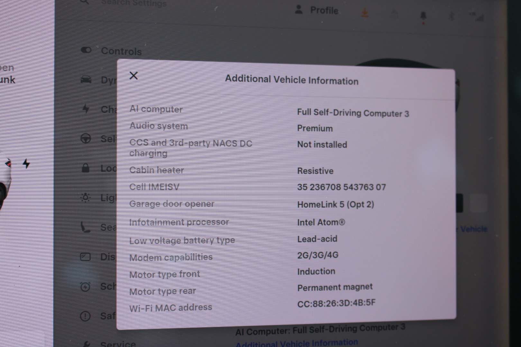521x347 pixels.
Task: Tap the 'Premium' audio system value
Action: click(315, 129)
